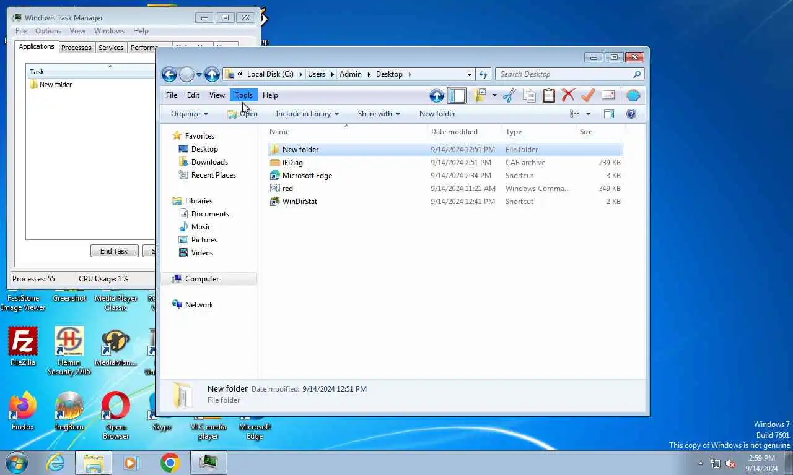
Task: Select Music library in navigation pane
Action: pos(201,227)
